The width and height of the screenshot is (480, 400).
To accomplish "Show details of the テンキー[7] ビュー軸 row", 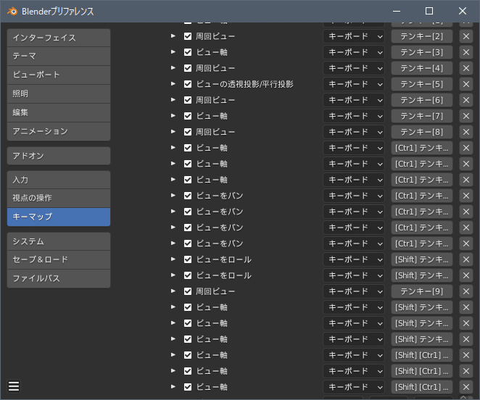I will 173,116.
